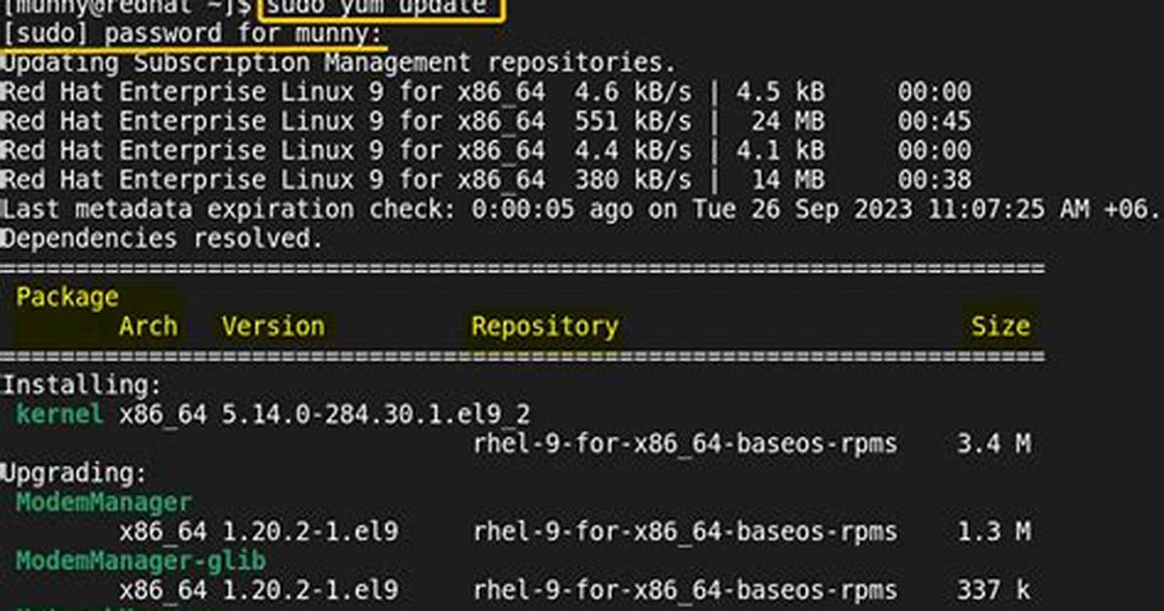Click the '14 MB' repository size
Image resolution: width=1164 pixels, height=611 pixels.
787,180
